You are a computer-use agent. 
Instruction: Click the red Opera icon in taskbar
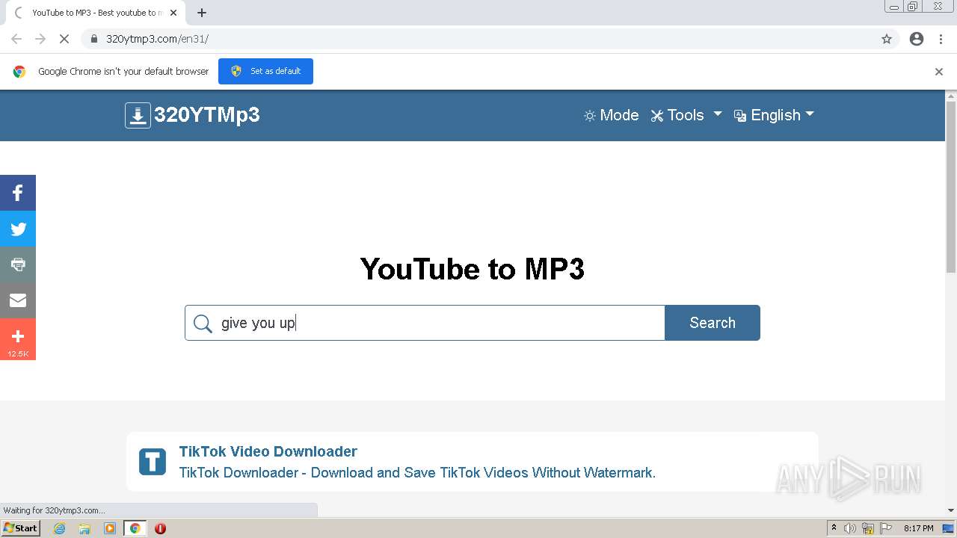(160, 528)
